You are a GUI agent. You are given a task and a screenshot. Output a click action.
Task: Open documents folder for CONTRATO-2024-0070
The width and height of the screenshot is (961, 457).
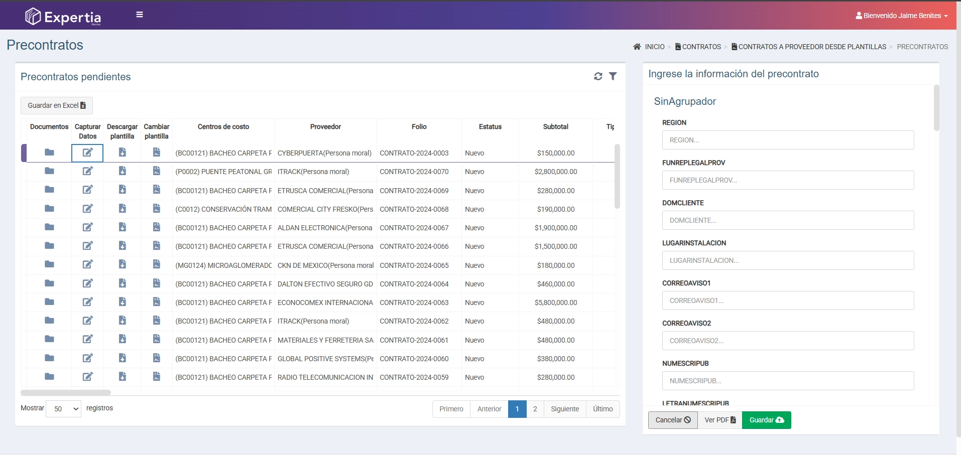[49, 171]
